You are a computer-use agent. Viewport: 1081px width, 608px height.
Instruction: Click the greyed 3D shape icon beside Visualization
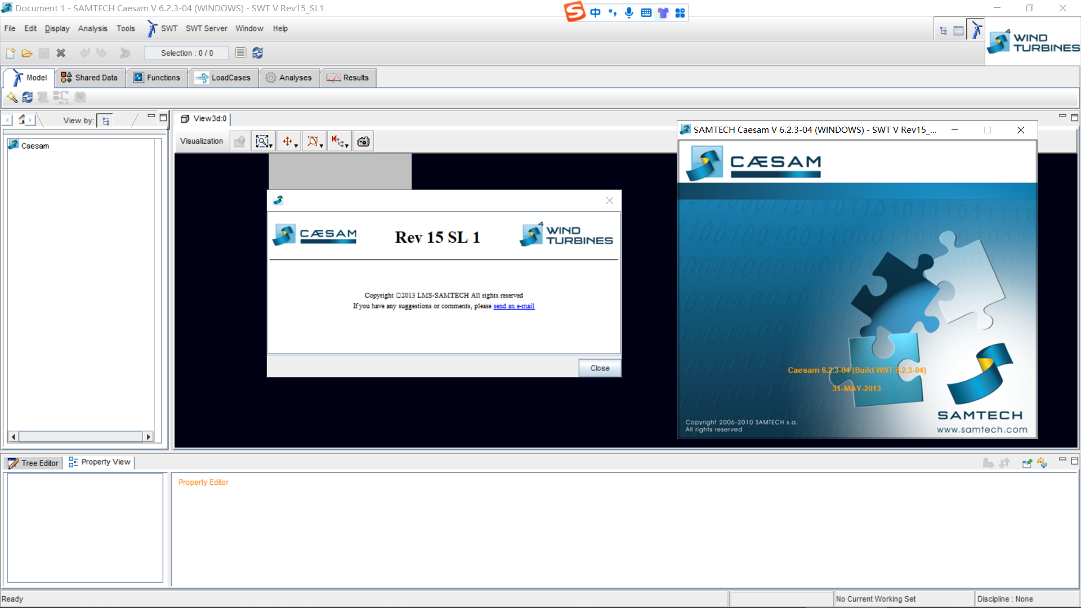(240, 141)
